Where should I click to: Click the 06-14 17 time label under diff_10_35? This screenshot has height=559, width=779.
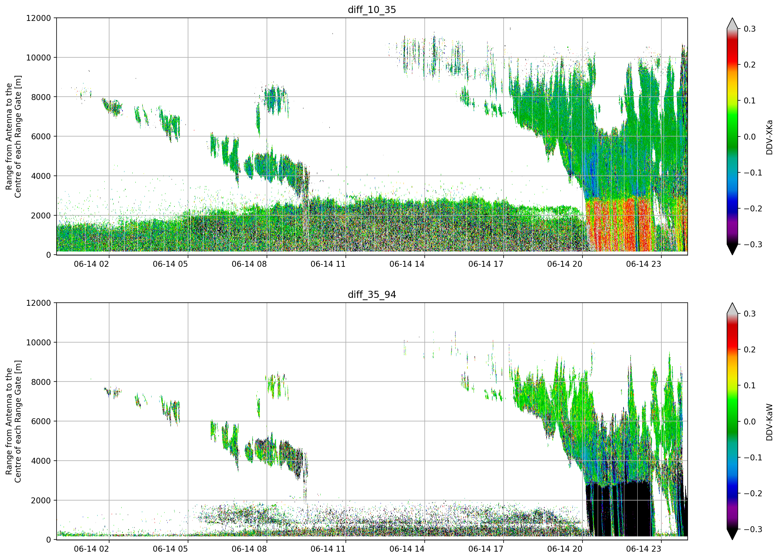click(x=486, y=264)
